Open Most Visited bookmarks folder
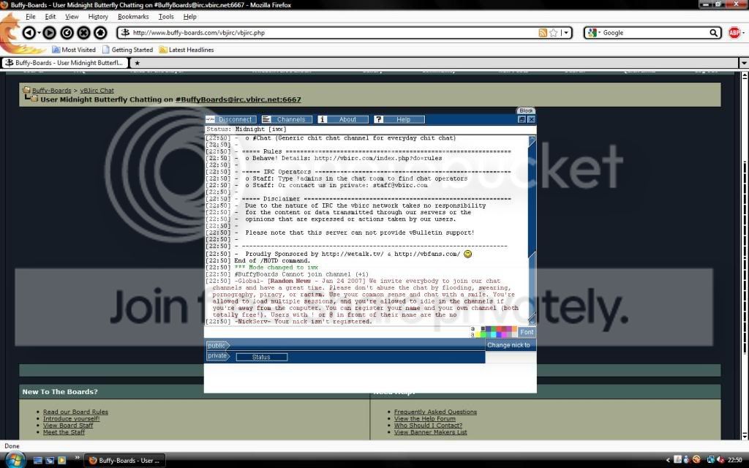Screen dimensions: 749x468 74,50
